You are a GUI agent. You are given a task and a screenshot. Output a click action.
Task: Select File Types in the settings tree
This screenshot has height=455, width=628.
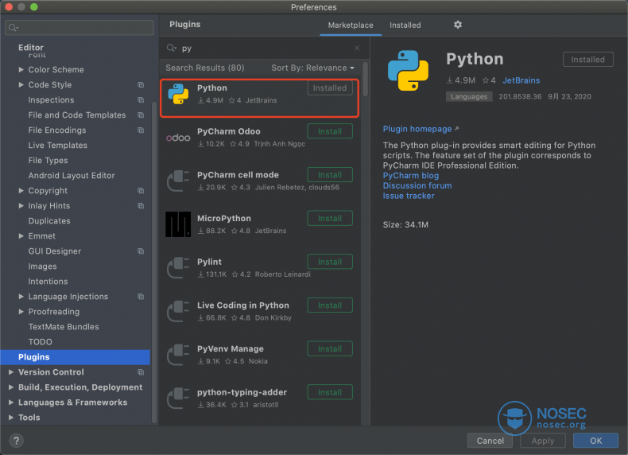point(48,161)
